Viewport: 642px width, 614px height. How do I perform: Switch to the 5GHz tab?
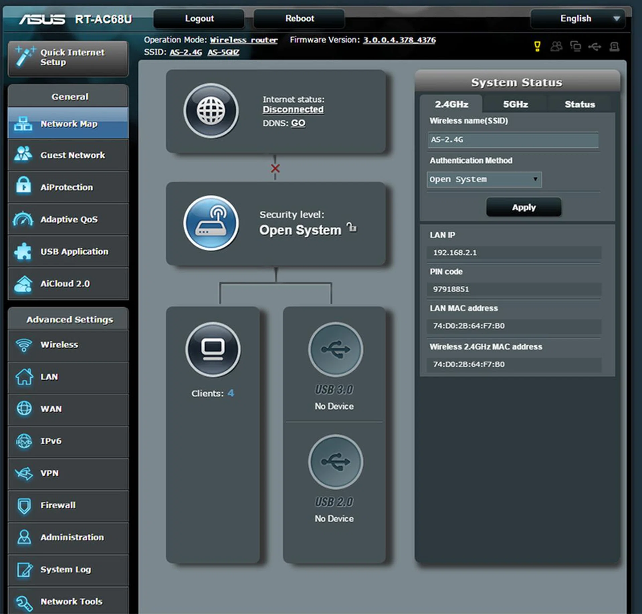(515, 104)
